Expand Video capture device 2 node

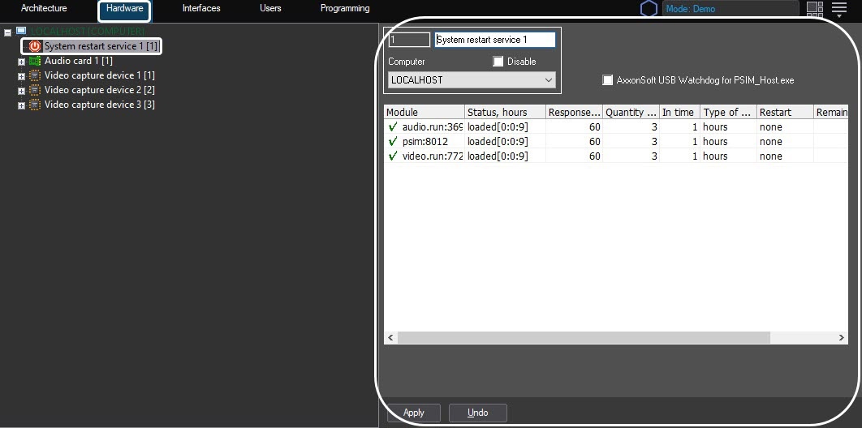click(21, 91)
